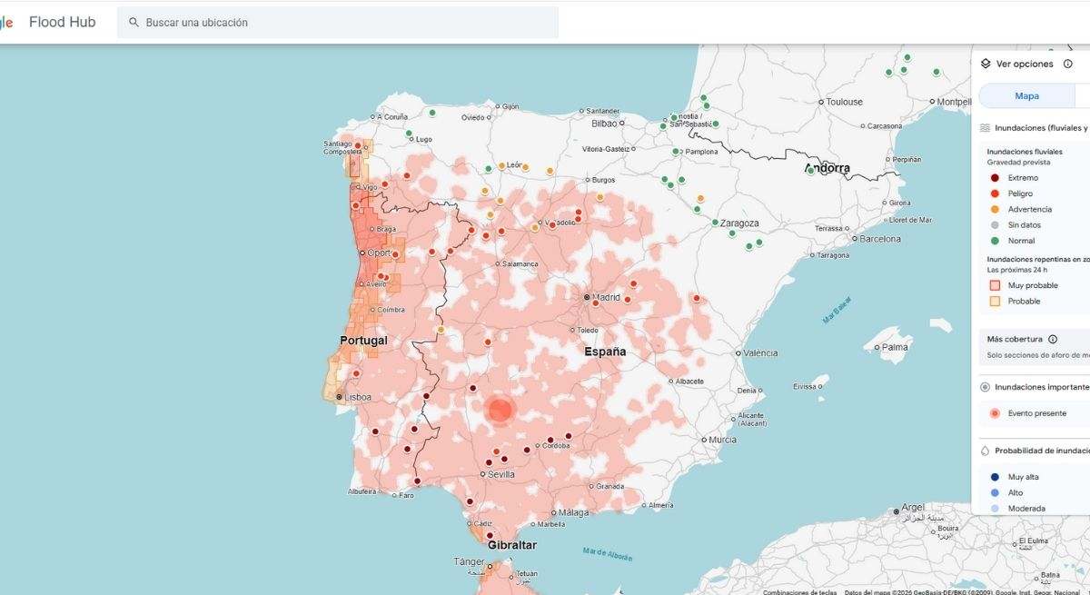The image size is (1090, 595).
Task: Click the Toulouse city label
Action: [845, 102]
